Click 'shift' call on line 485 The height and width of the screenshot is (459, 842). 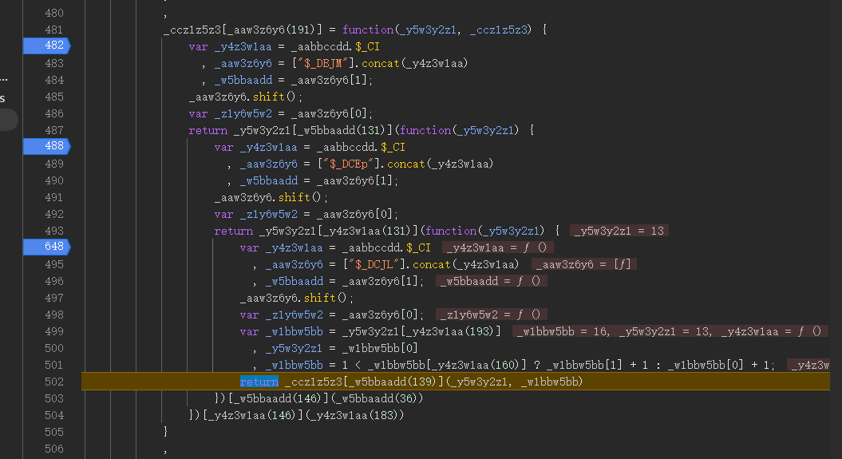pos(268,97)
